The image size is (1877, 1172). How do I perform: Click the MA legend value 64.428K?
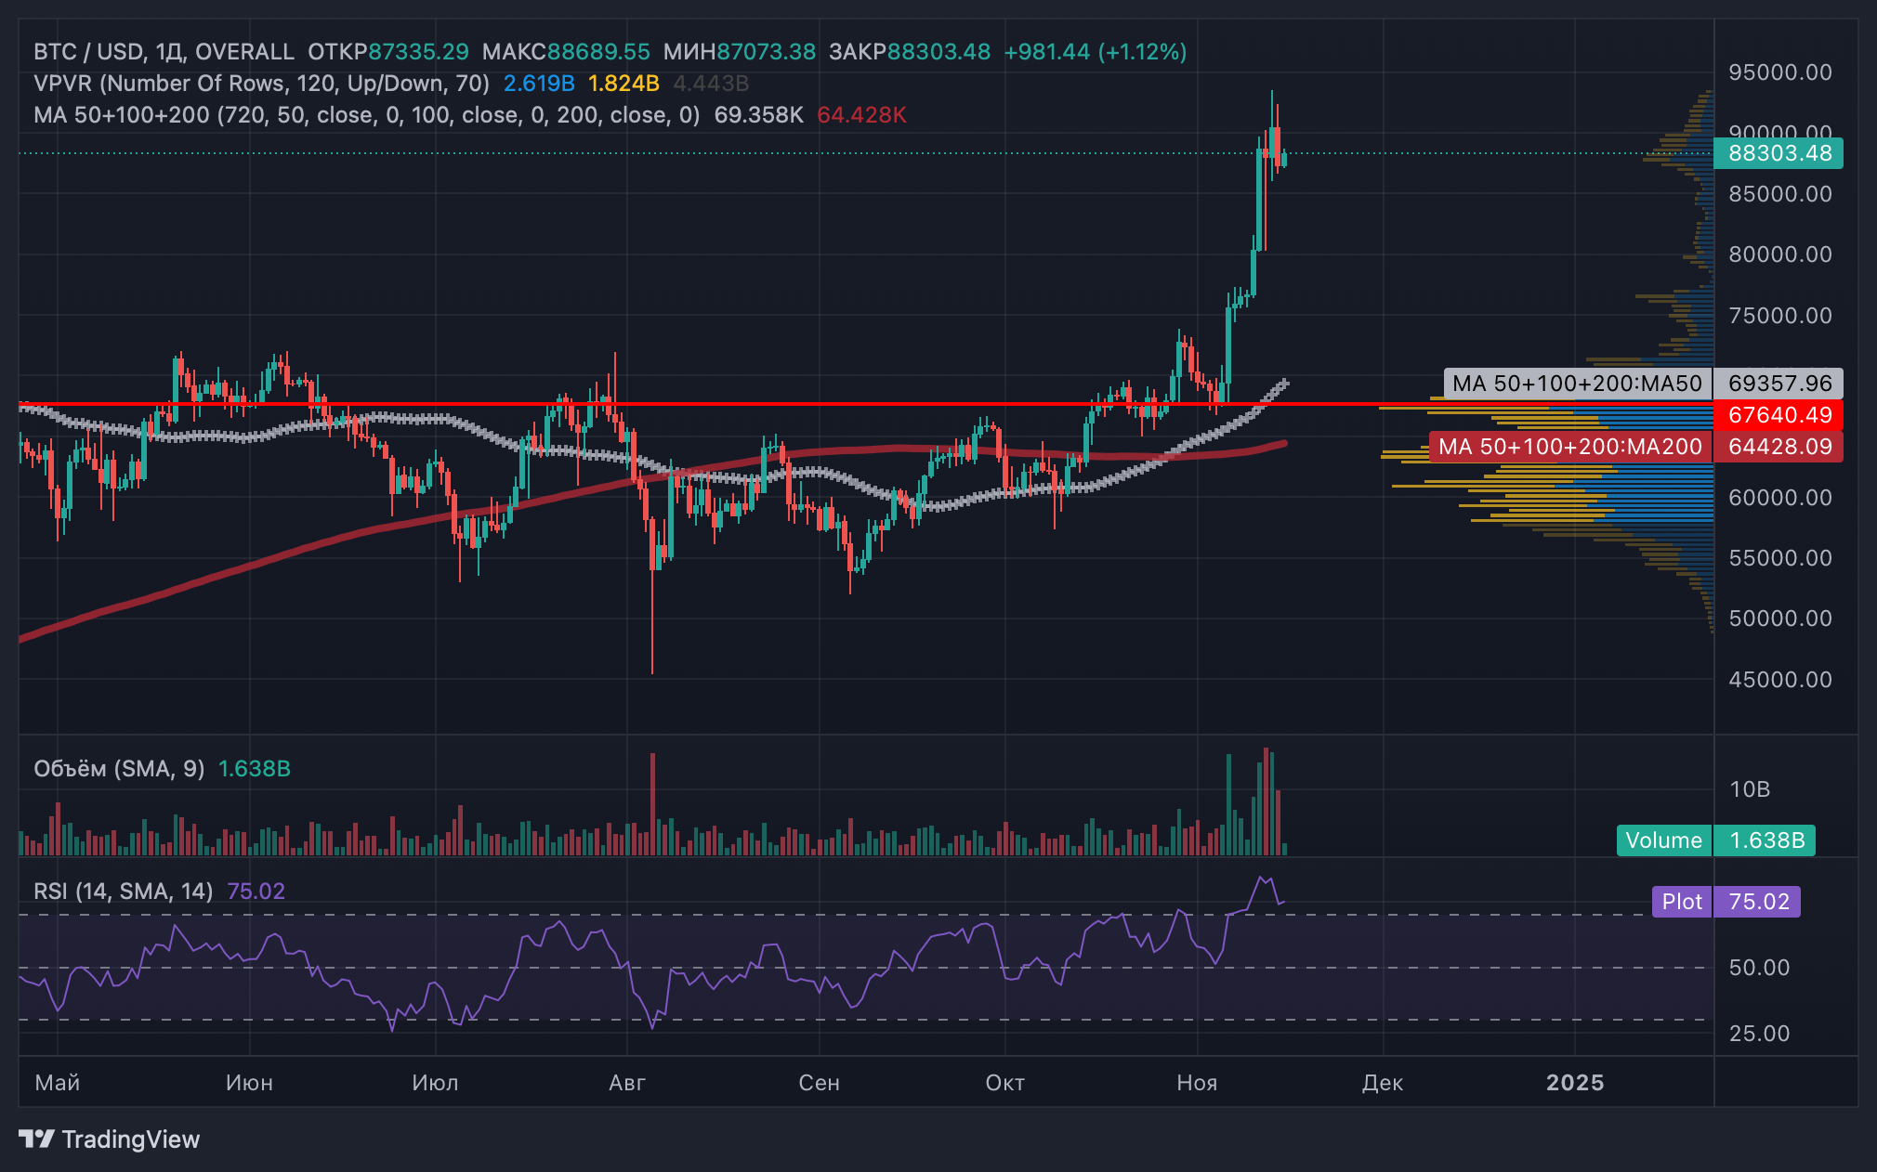(x=861, y=115)
